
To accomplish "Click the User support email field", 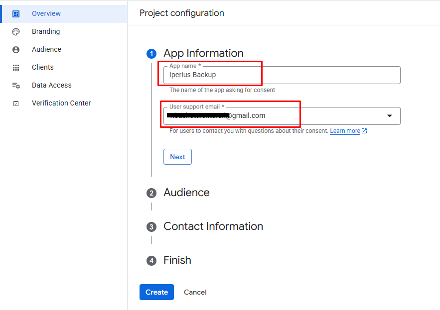I will [282, 116].
